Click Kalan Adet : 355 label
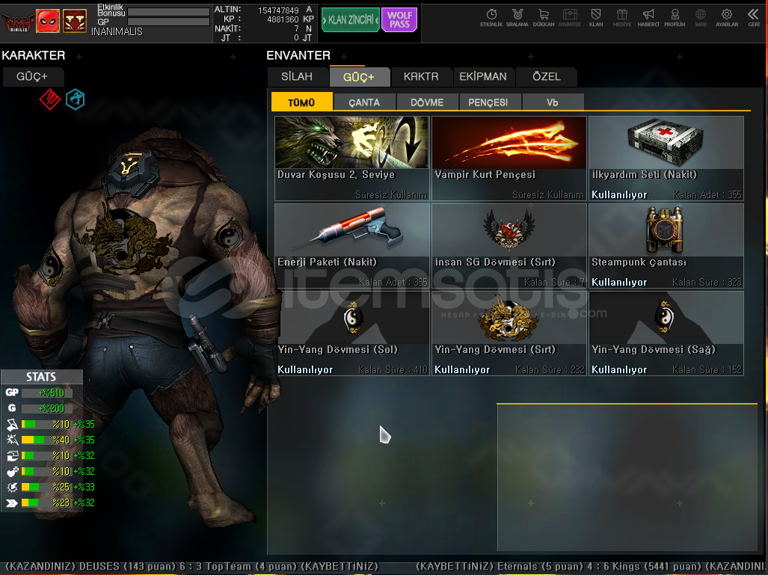768x575 pixels. pos(707,195)
